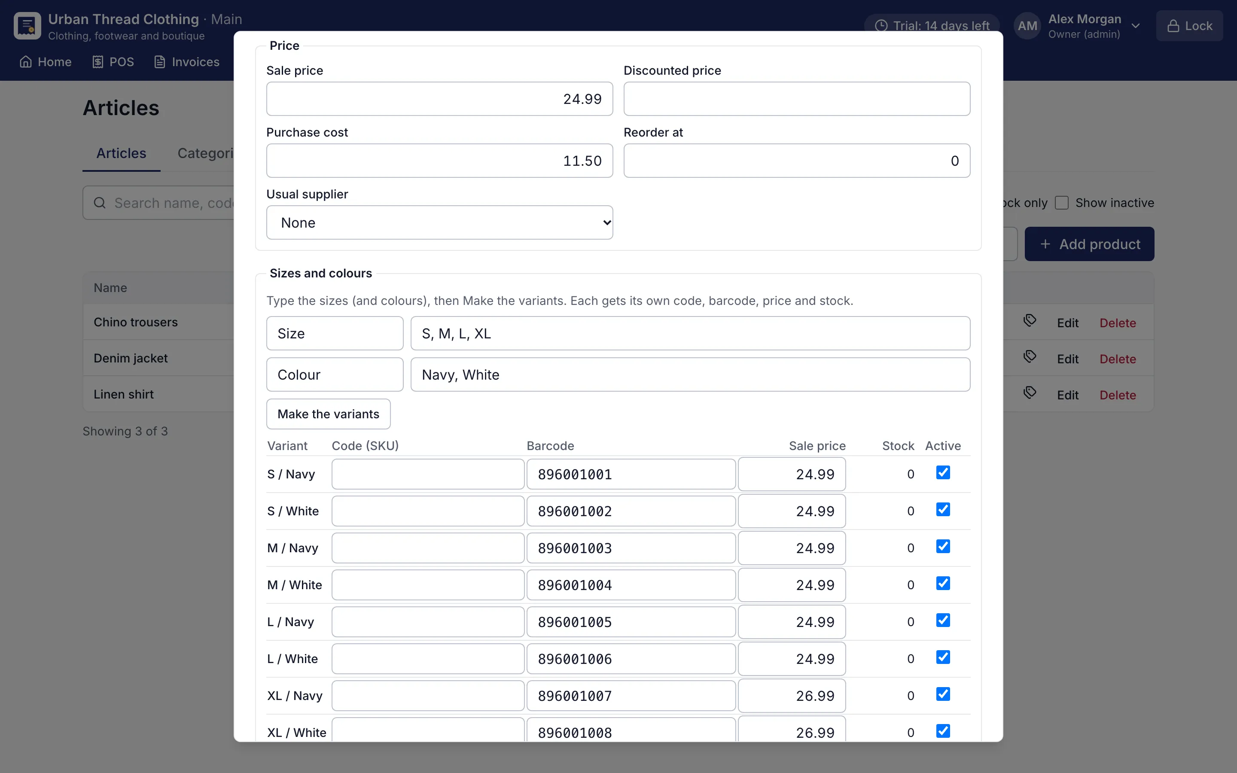Uncheck Active for XL / Navy variant

coord(943,694)
